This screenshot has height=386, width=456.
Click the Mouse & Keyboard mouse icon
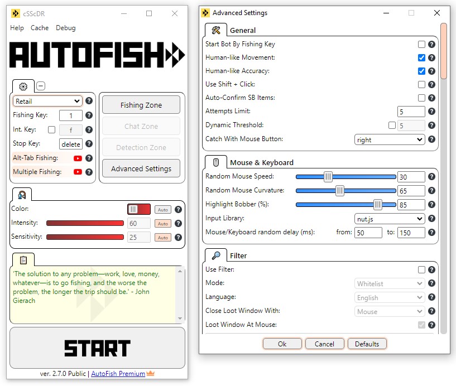tap(216, 162)
